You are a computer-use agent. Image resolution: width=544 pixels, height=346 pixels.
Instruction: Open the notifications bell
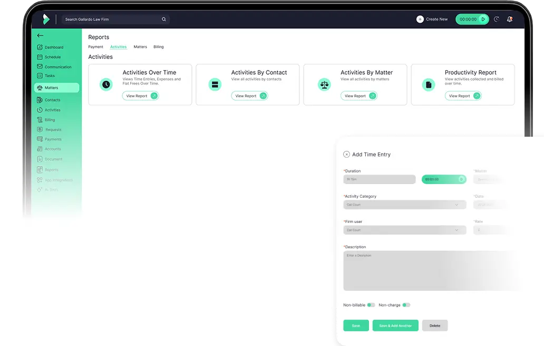tap(509, 19)
